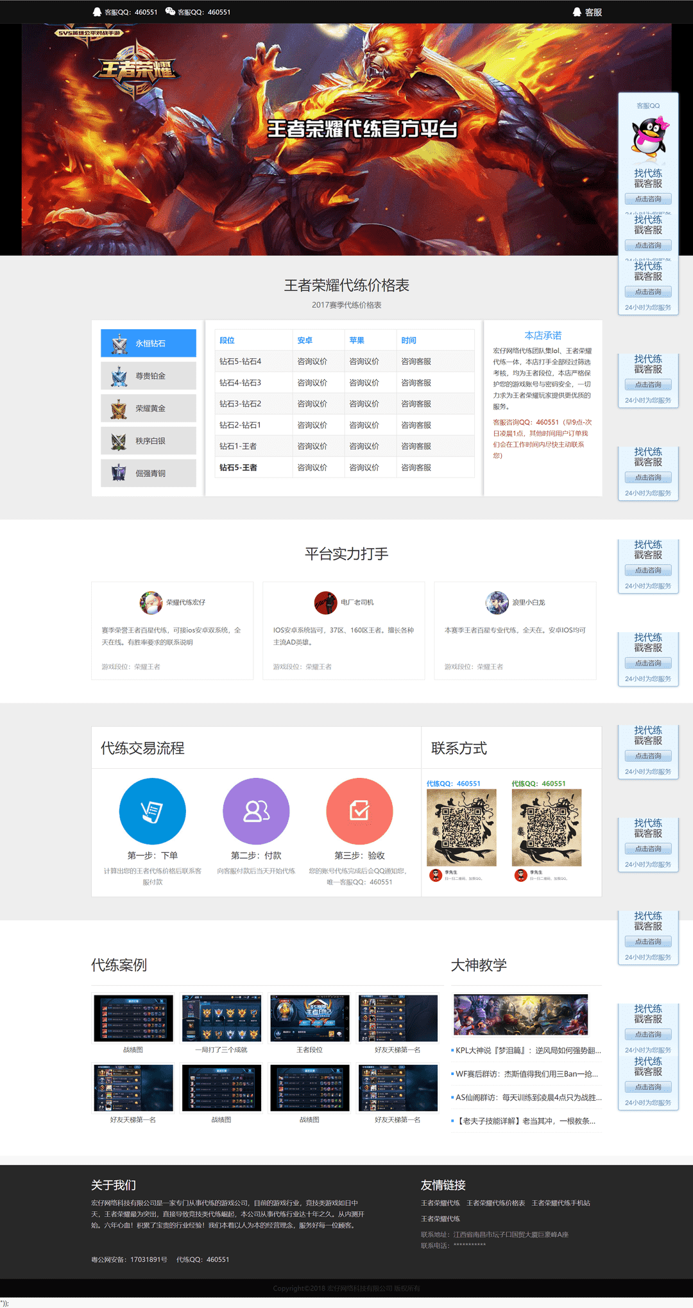The image size is (693, 1308).
Task: Click the purple 第二步 付款 payment icon
Action: [256, 811]
